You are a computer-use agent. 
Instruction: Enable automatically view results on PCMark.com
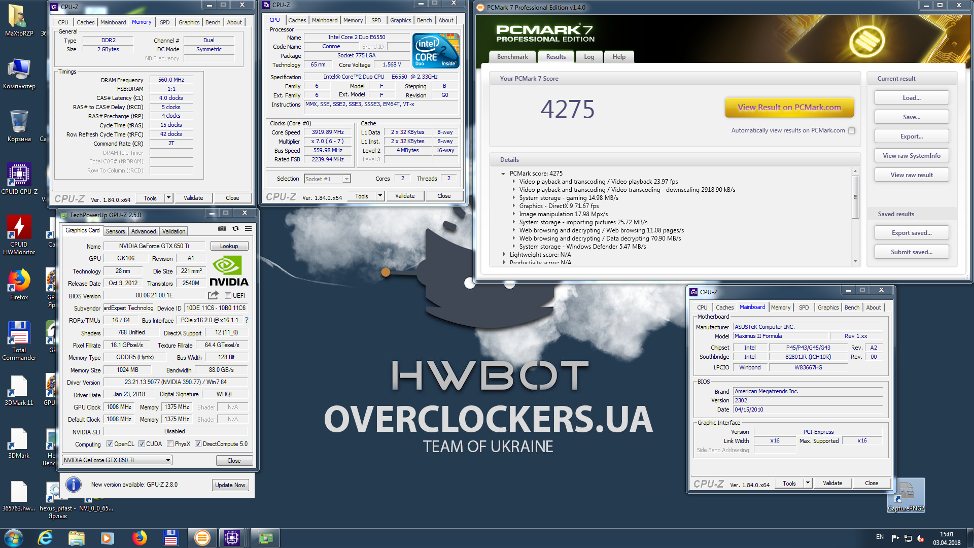tap(852, 130)
